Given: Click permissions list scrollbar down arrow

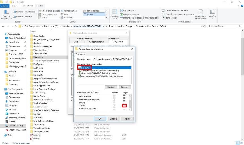Looking at the screenshot, I should (130, 109).
